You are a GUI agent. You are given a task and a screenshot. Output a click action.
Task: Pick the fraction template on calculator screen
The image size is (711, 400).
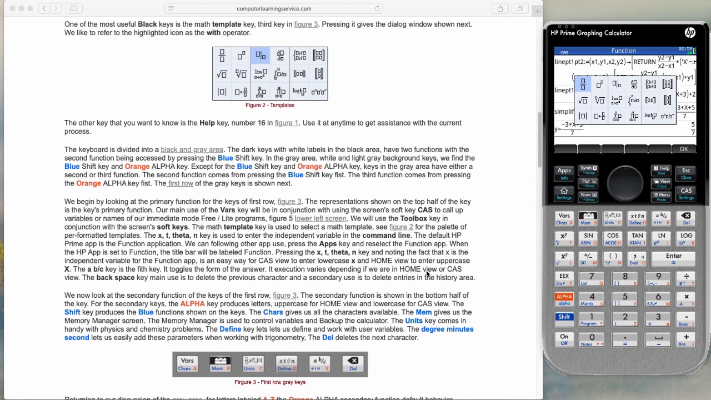point(583,84)
